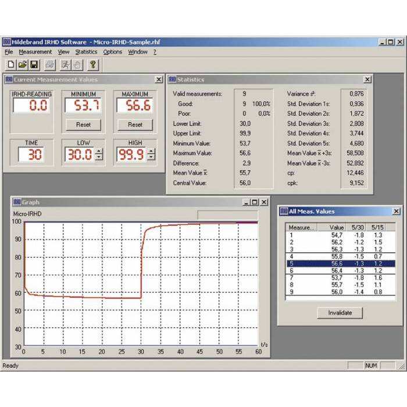
Task: Open the Statistics menu
Action: pyautogui.click(x=86, y=52)
